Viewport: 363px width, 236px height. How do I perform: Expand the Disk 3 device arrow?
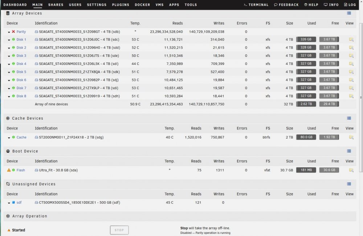point(9,56)
